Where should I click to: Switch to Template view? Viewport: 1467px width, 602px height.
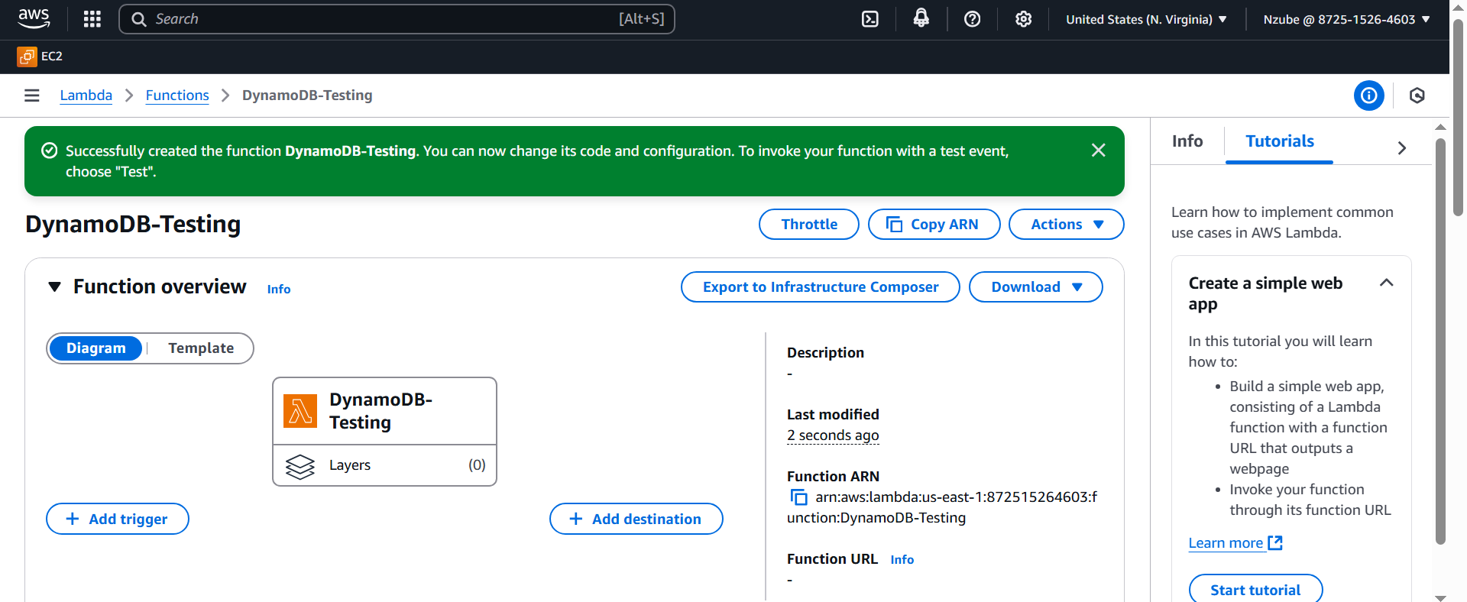pos(201,348)
